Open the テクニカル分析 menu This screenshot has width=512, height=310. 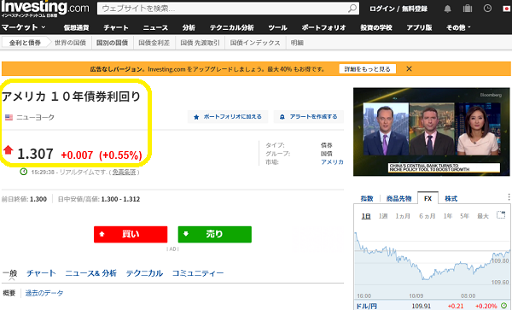231,28
